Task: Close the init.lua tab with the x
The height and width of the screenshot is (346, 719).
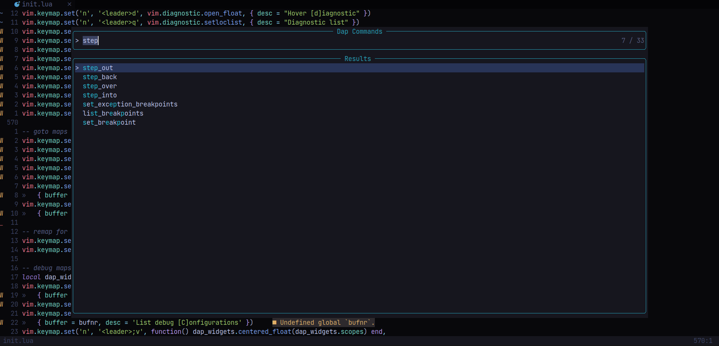Action: [x=69, y=4]
